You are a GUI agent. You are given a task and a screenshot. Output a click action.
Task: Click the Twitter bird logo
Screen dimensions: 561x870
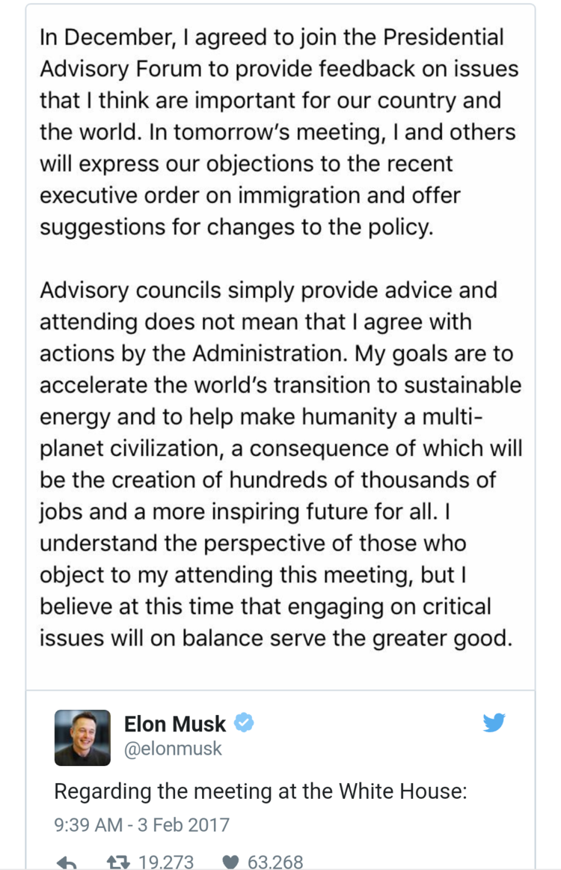[x=494, y=723]
